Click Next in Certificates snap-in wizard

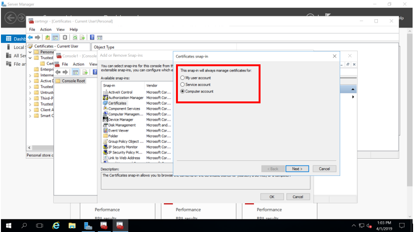click(x=297, y=169)
